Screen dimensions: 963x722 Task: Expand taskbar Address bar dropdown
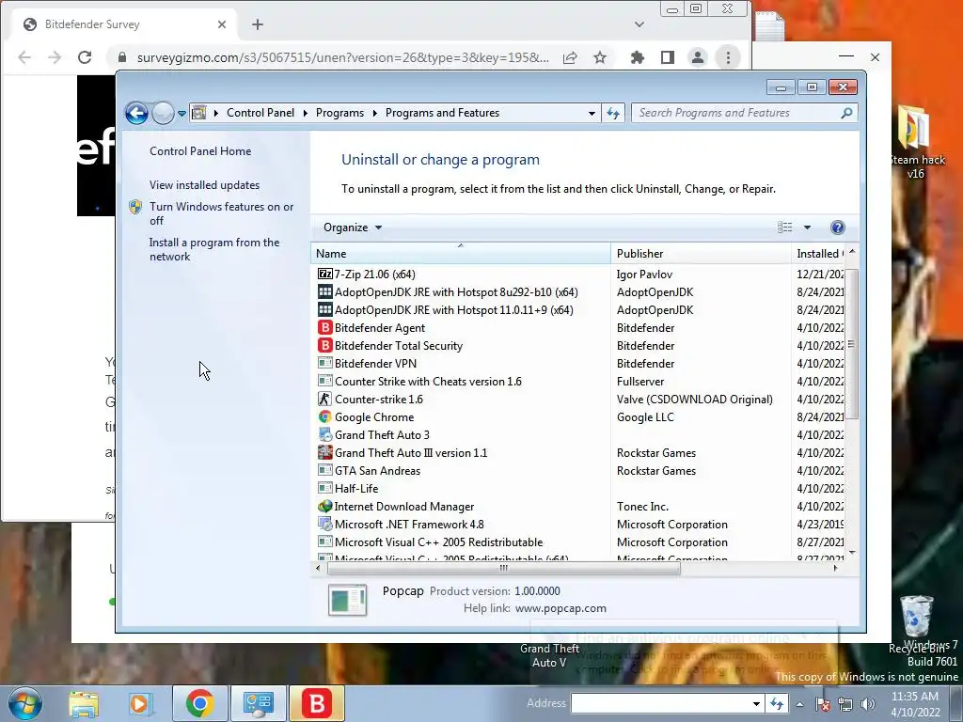coord(756,703)
